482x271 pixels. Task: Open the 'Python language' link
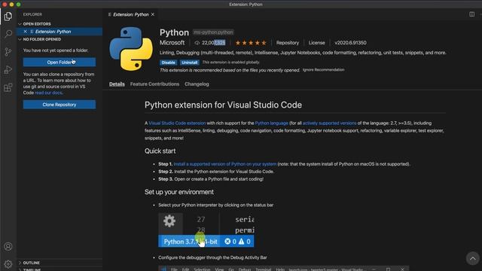(271, 123)
